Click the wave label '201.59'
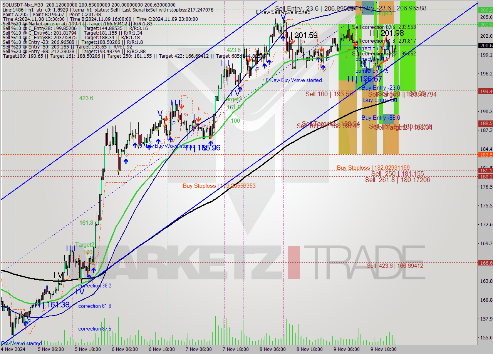 tap(306, 35)
